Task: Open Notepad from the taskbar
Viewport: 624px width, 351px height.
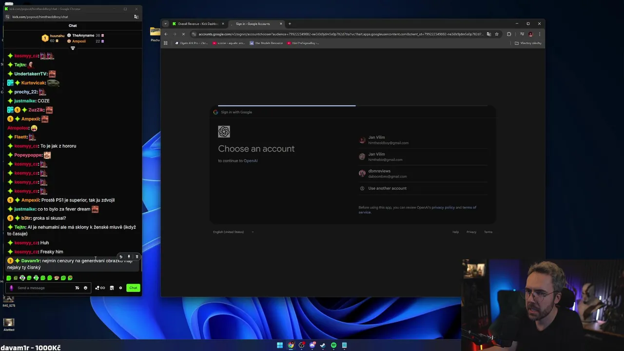Action: pyautogui.click(x=344, y=345)
